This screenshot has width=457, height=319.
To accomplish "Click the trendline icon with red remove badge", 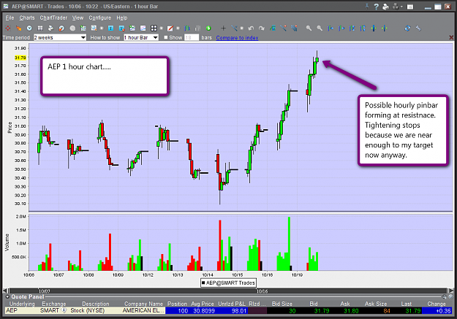I will pyautogui.click(x=284, y=28).
